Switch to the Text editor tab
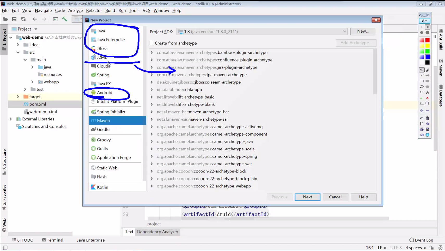The width and height of the screenshot is (445, 251). tap(129, 232)
